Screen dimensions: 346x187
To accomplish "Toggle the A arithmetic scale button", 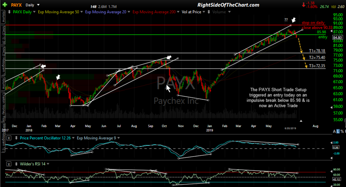I will tap(334, 132).
